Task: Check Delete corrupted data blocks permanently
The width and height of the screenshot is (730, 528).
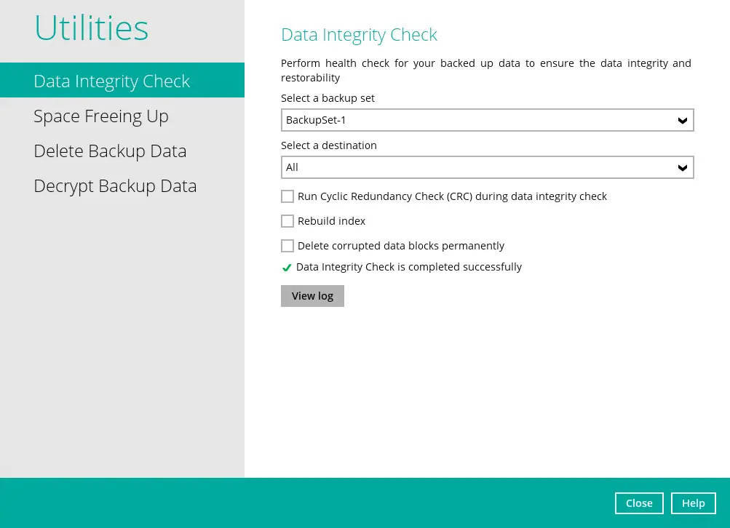Action: pyautogui.click(x=287, y=246)
